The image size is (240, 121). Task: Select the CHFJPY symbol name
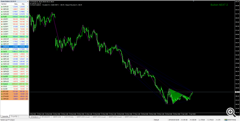(5, 34)
